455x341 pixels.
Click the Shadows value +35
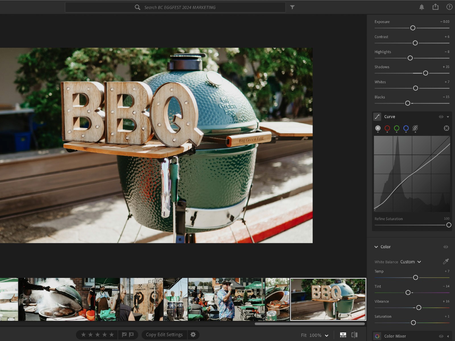coord(446,67)
